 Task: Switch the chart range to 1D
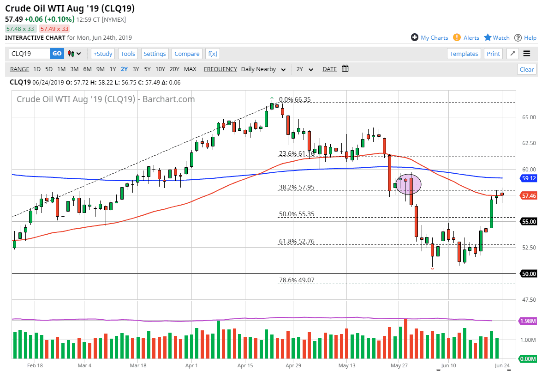click(x=37, y=69)
